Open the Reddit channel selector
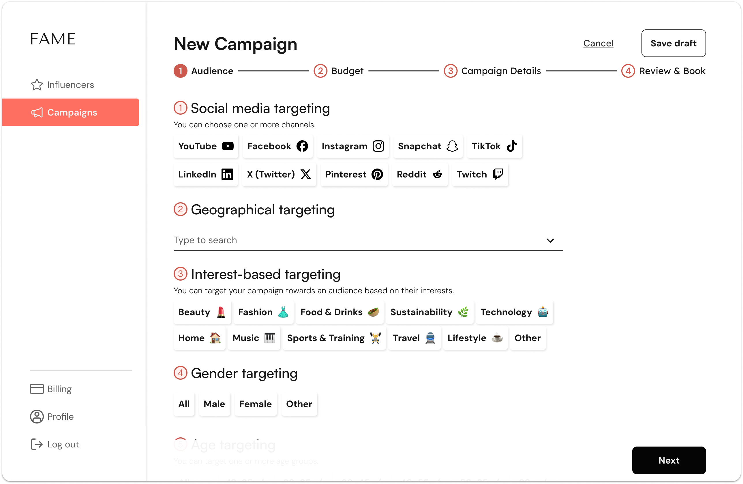Viewport: 743px width, 484px height. point(420,174)
